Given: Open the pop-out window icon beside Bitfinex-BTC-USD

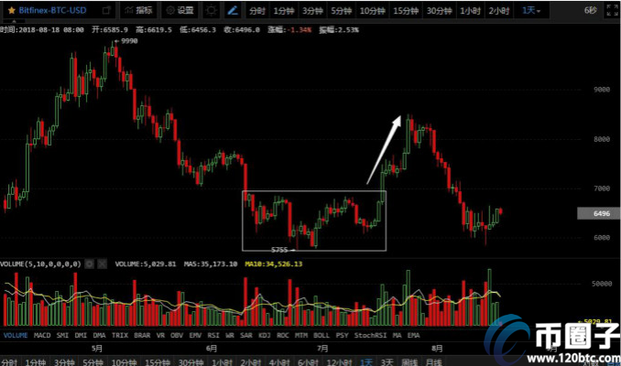Looking at the screenshot, I should point(106,11).
